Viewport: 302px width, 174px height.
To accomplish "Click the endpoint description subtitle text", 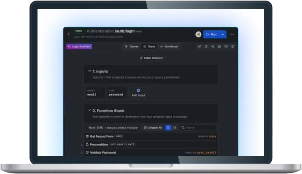I will tap(98, 37).
